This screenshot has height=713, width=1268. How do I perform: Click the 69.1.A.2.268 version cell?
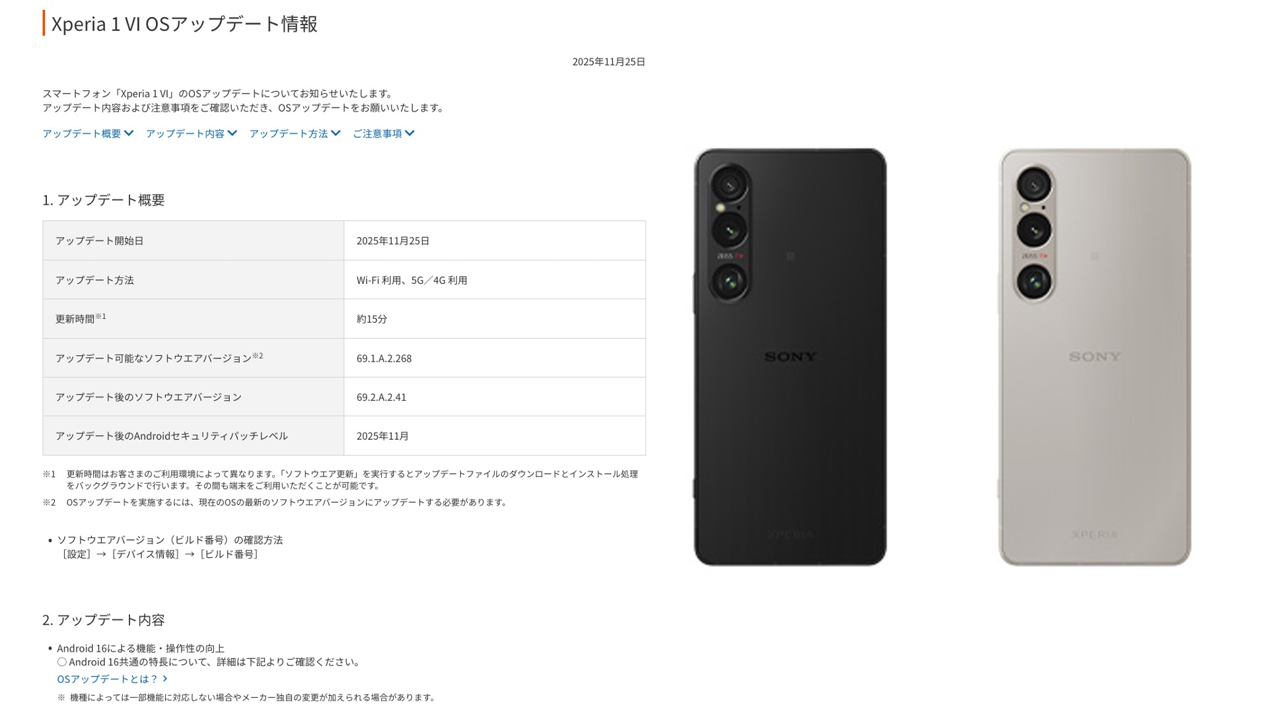click(x=495, y=358)
